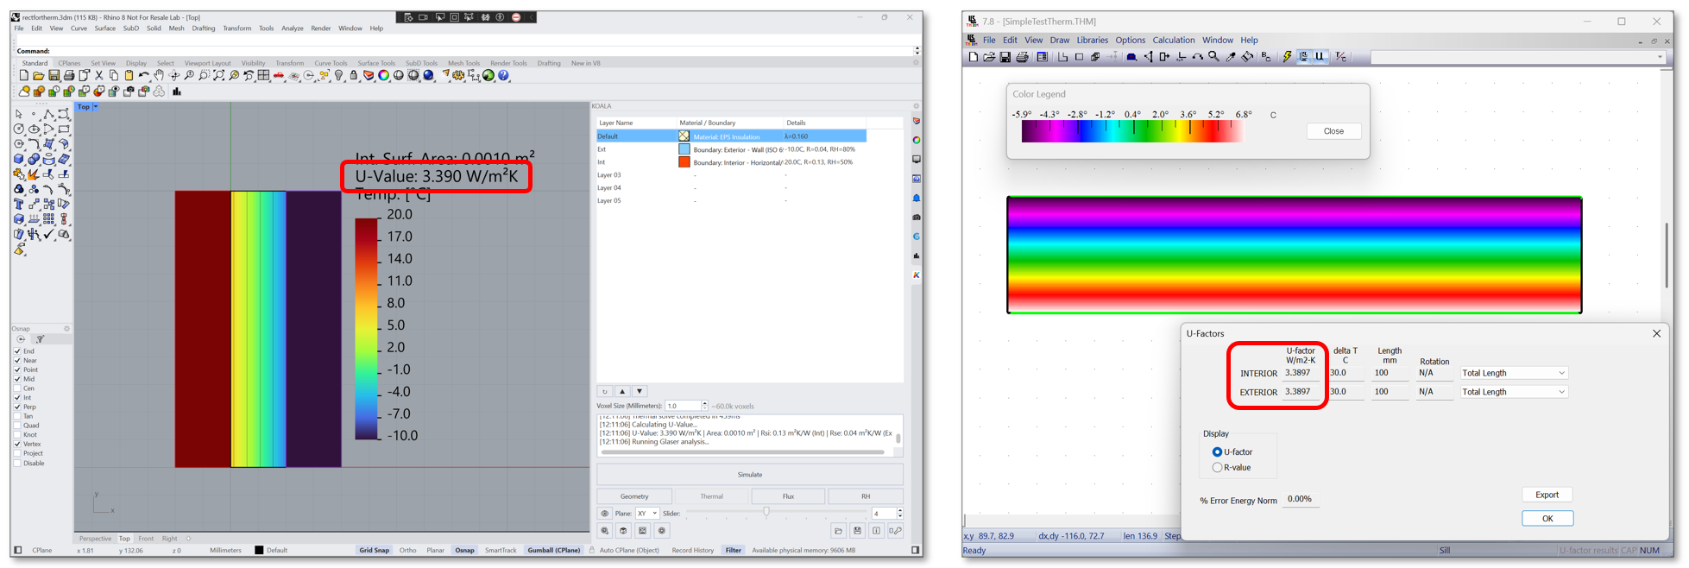This screenshot has width=1689, height=568.
Task: Open the Plane XY dropdown in Koala
Action: pos(647,514)
